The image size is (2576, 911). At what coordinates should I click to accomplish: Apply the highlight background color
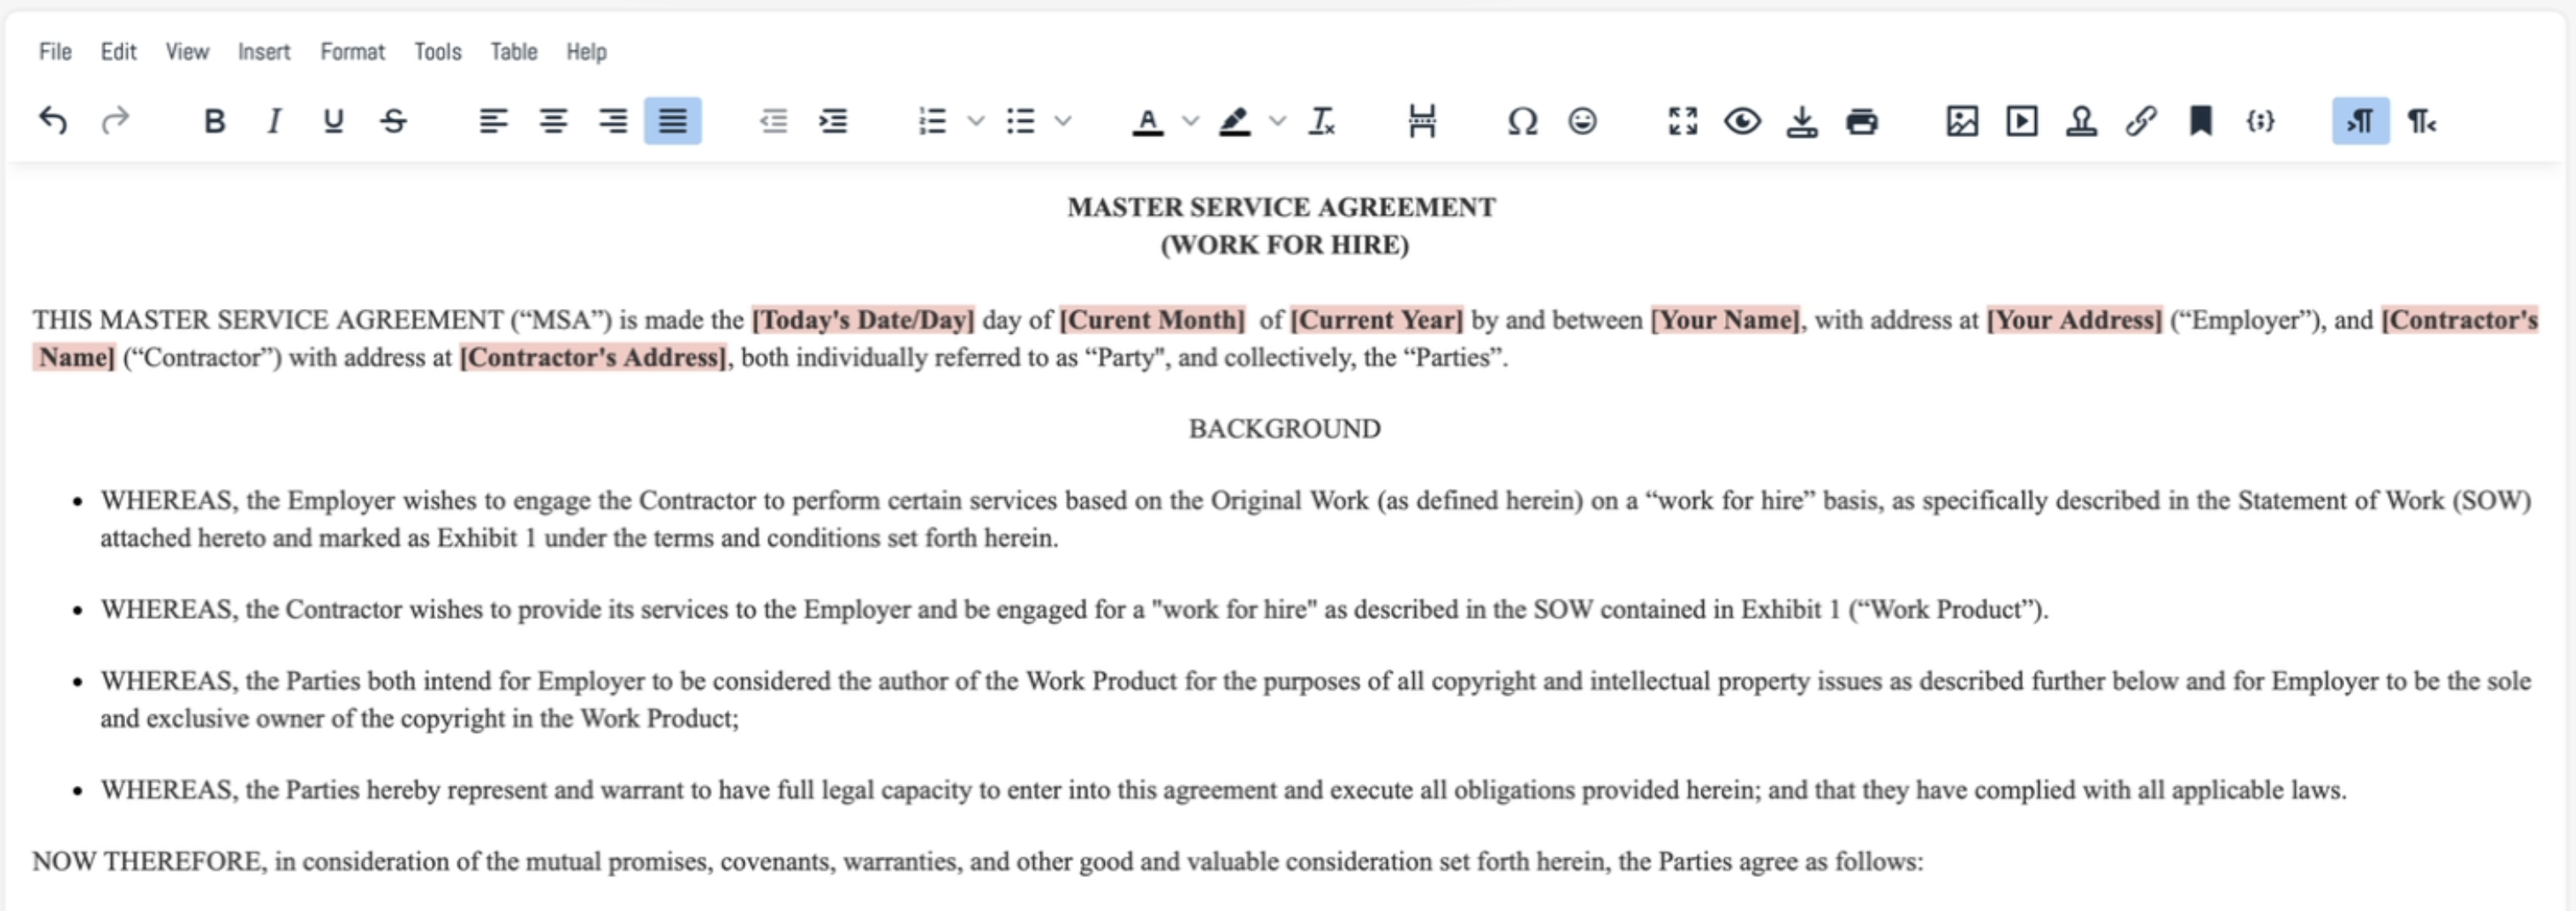[x=1235, y=121]
